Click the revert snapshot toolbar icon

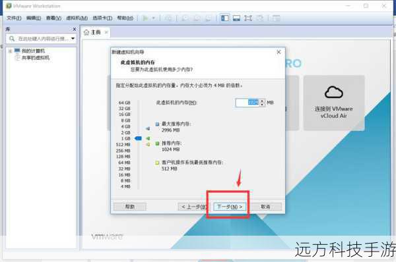pyautogui.click(x=197, y=18)
